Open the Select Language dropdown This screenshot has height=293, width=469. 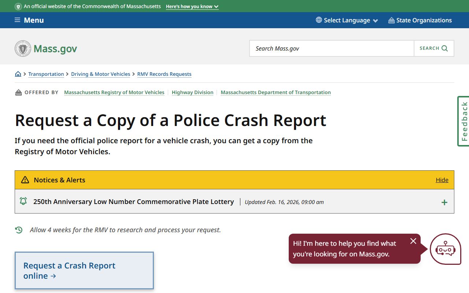(x=347, y=20)
